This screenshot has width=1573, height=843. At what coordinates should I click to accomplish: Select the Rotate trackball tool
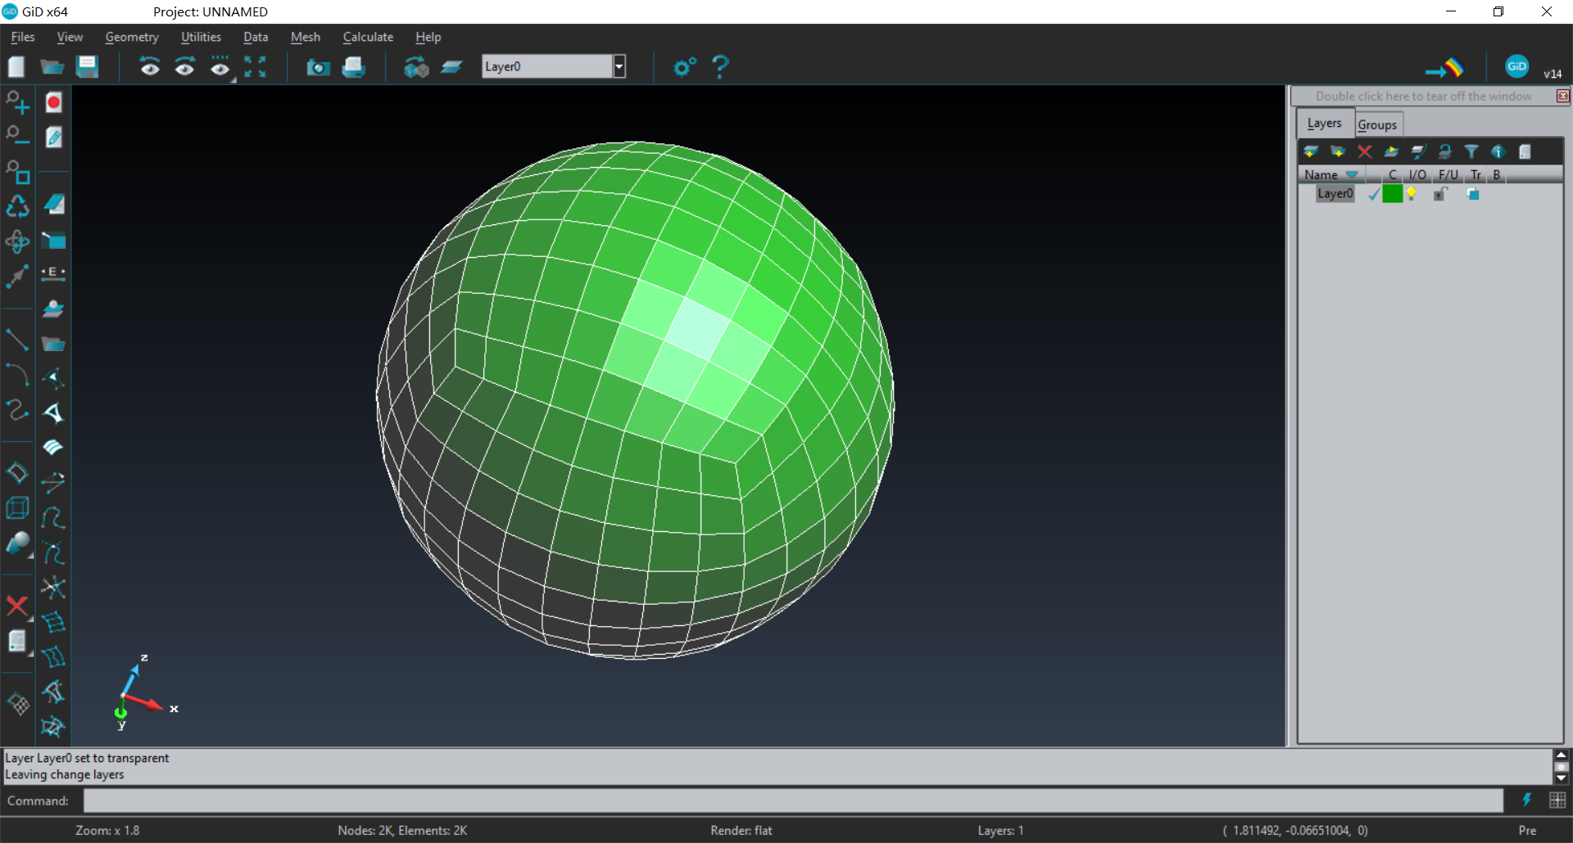[x=17, y=241]
